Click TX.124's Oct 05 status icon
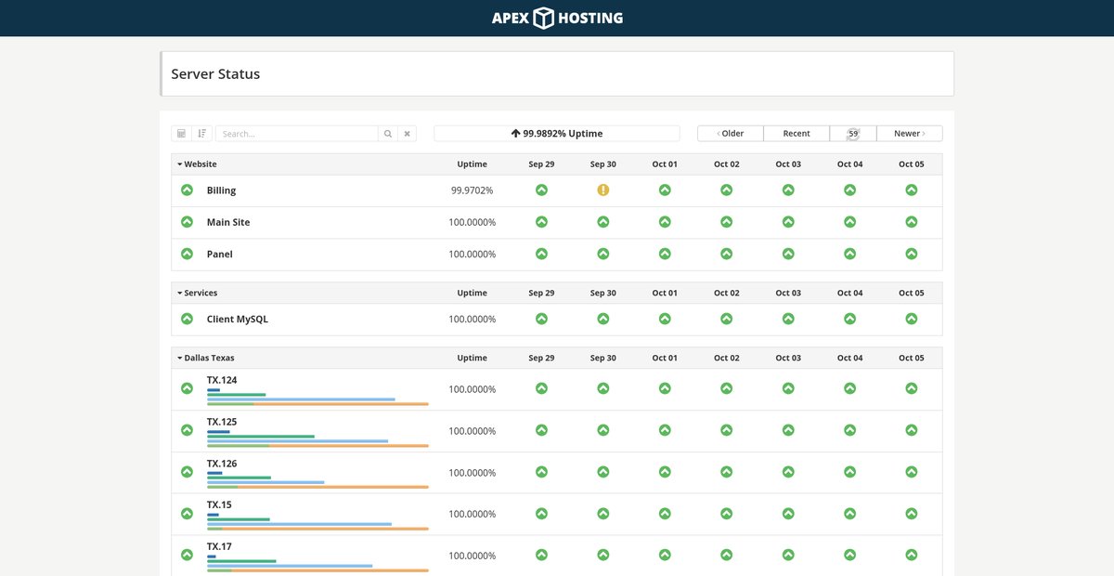Screen dimensions: 1114x576 [x=912, y=388]
